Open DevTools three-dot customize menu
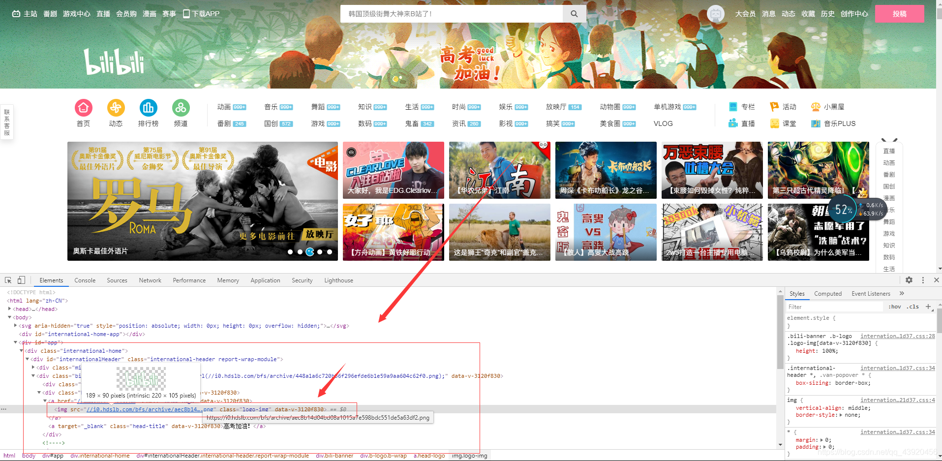The height and width of the screenshot is (461, 942). pyautogui.click(x=923, y=280)
